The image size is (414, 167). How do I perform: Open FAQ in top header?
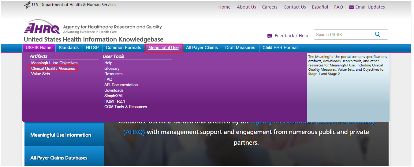(339, 7)
